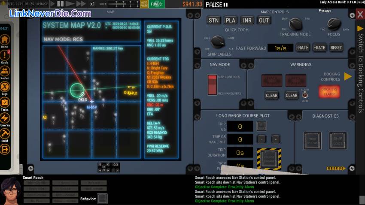Turn the Tracking Mode knob

[295, 24]
